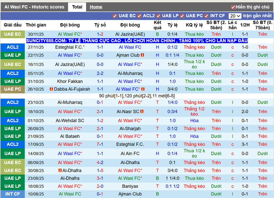Uncheck the UAE PC filter checkbox
Viewport: 274px width, 198px height.
coord(182,16)
